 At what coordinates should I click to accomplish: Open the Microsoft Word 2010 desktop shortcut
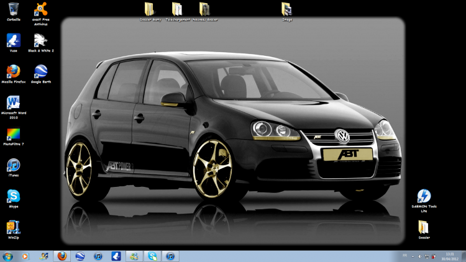coord(14,107)
